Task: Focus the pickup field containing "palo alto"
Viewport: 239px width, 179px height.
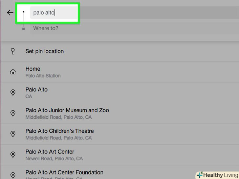Action: tap(53, 13)
